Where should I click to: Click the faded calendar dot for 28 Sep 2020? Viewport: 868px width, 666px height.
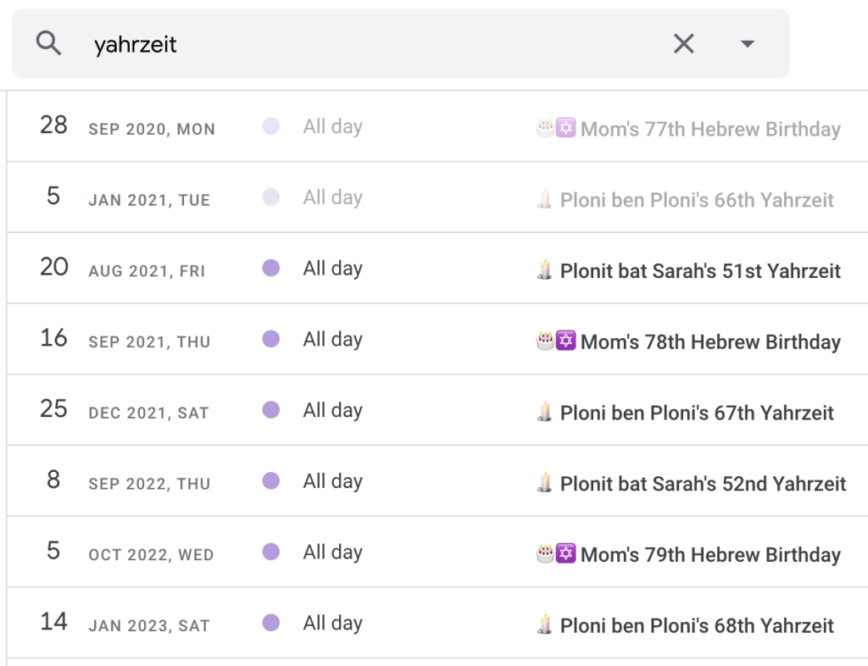271,127
